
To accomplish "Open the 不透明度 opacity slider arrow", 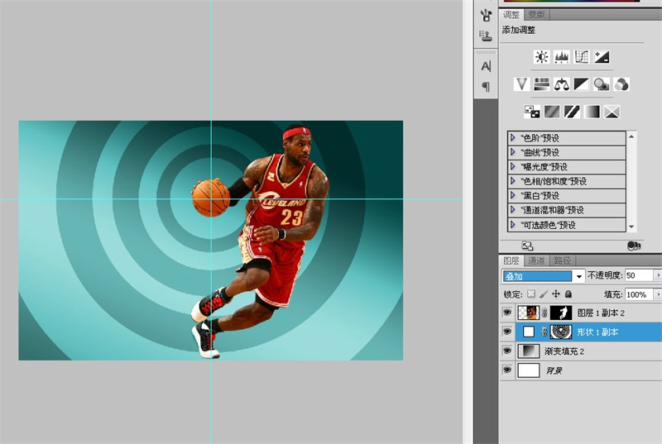I will [657, 275].
